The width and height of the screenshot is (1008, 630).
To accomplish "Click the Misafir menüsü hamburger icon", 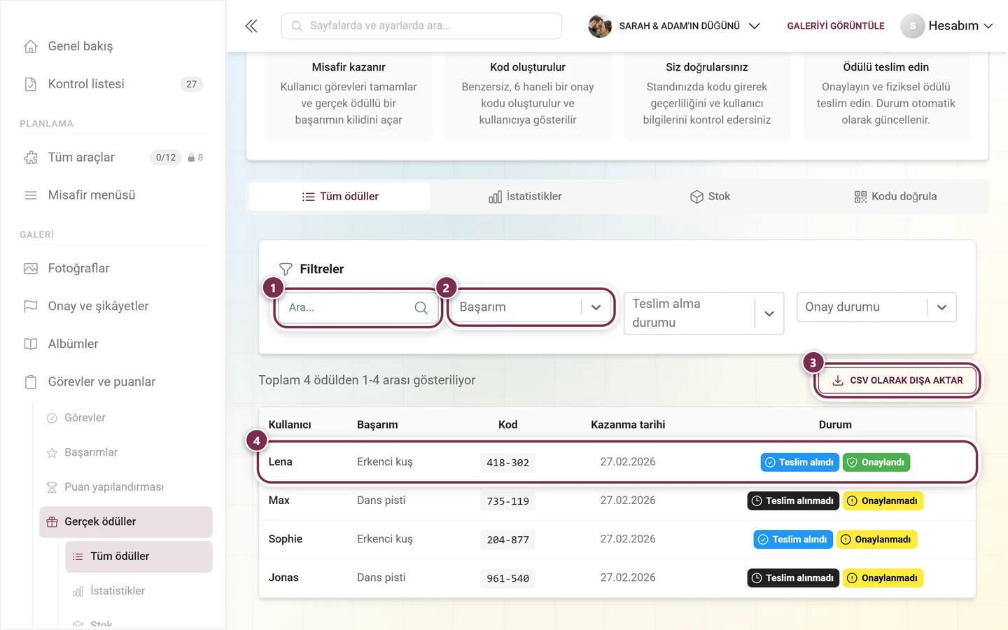I will (x=31, y=195).
